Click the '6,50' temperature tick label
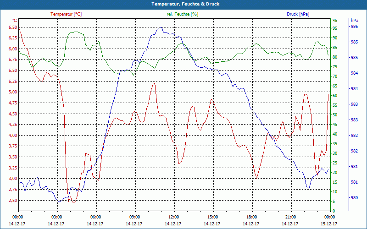This screenshot has height=229, width=367. pyautogui.click(x=13, y=27)
